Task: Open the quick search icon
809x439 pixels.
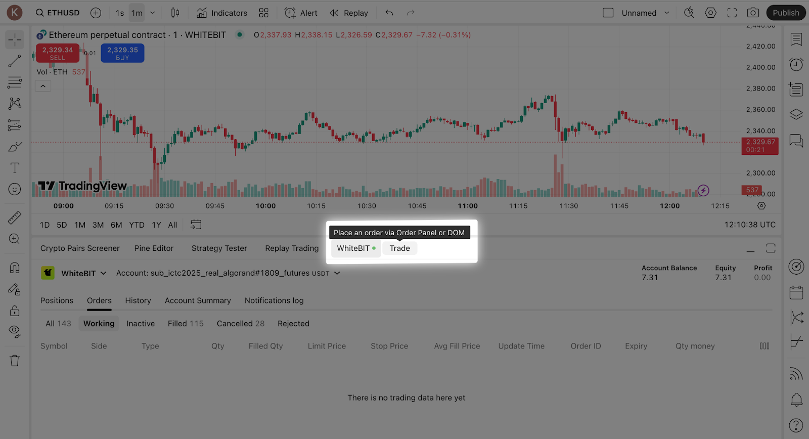Action: (x=689, y=13)
